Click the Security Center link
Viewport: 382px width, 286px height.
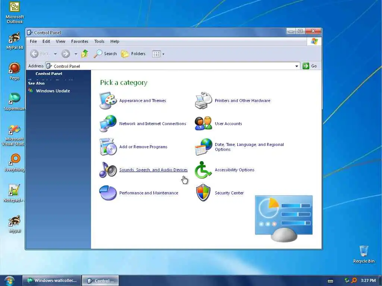click(x=229, y=193)
